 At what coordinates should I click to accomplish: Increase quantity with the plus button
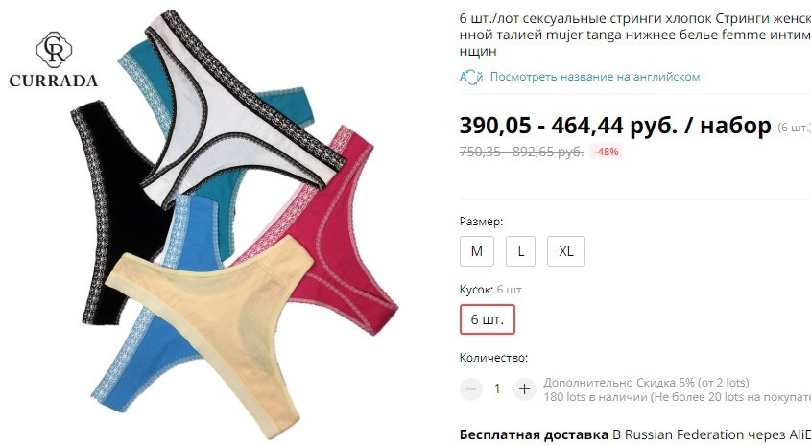pyautogui.click(x=524, y=388)
